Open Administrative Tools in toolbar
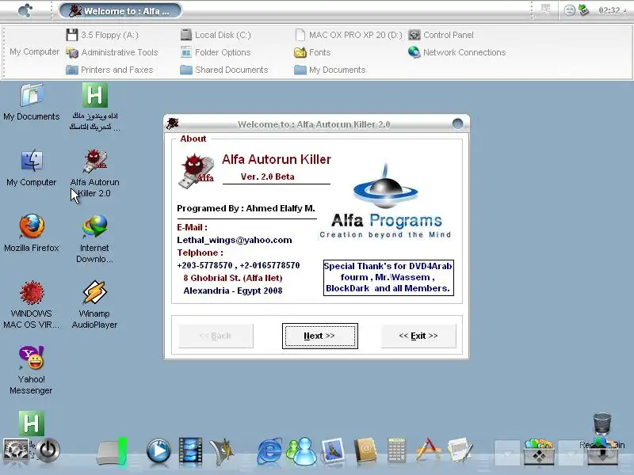 [x=112, y=52]
